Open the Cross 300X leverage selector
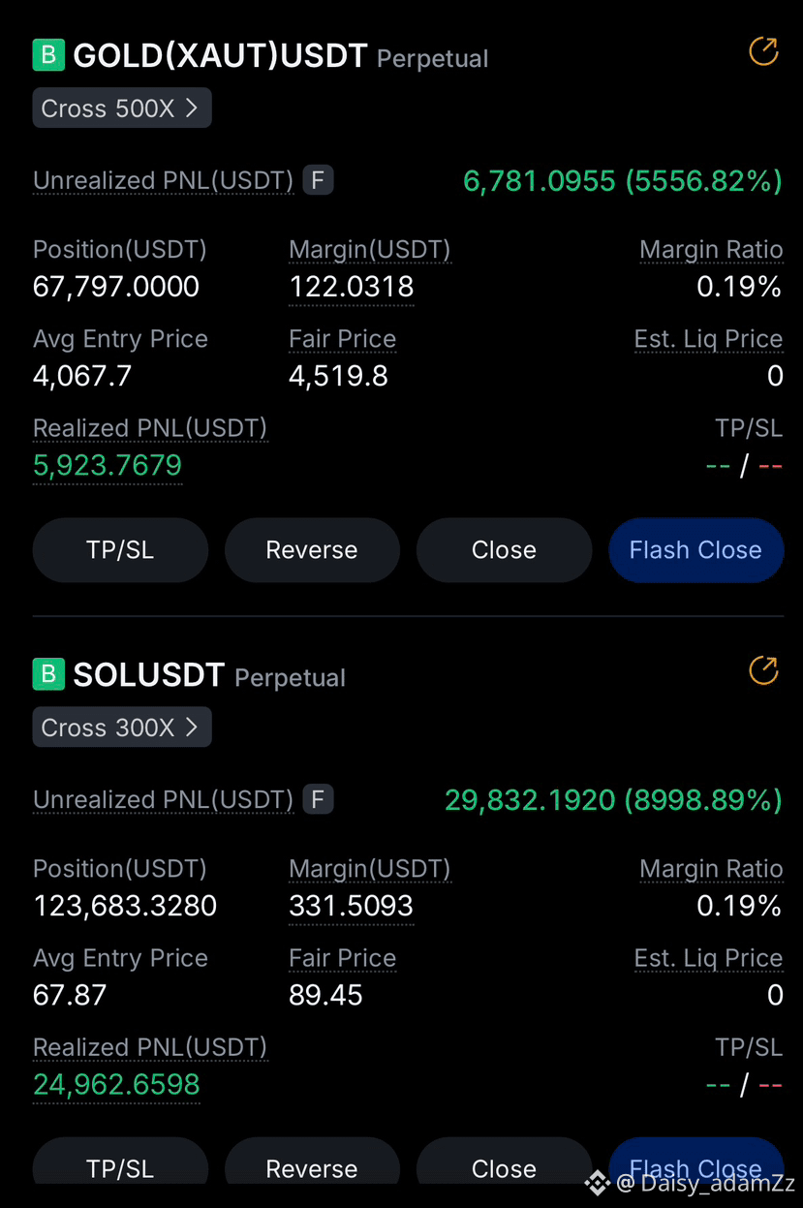803x1208 pixels. point(122,728)
